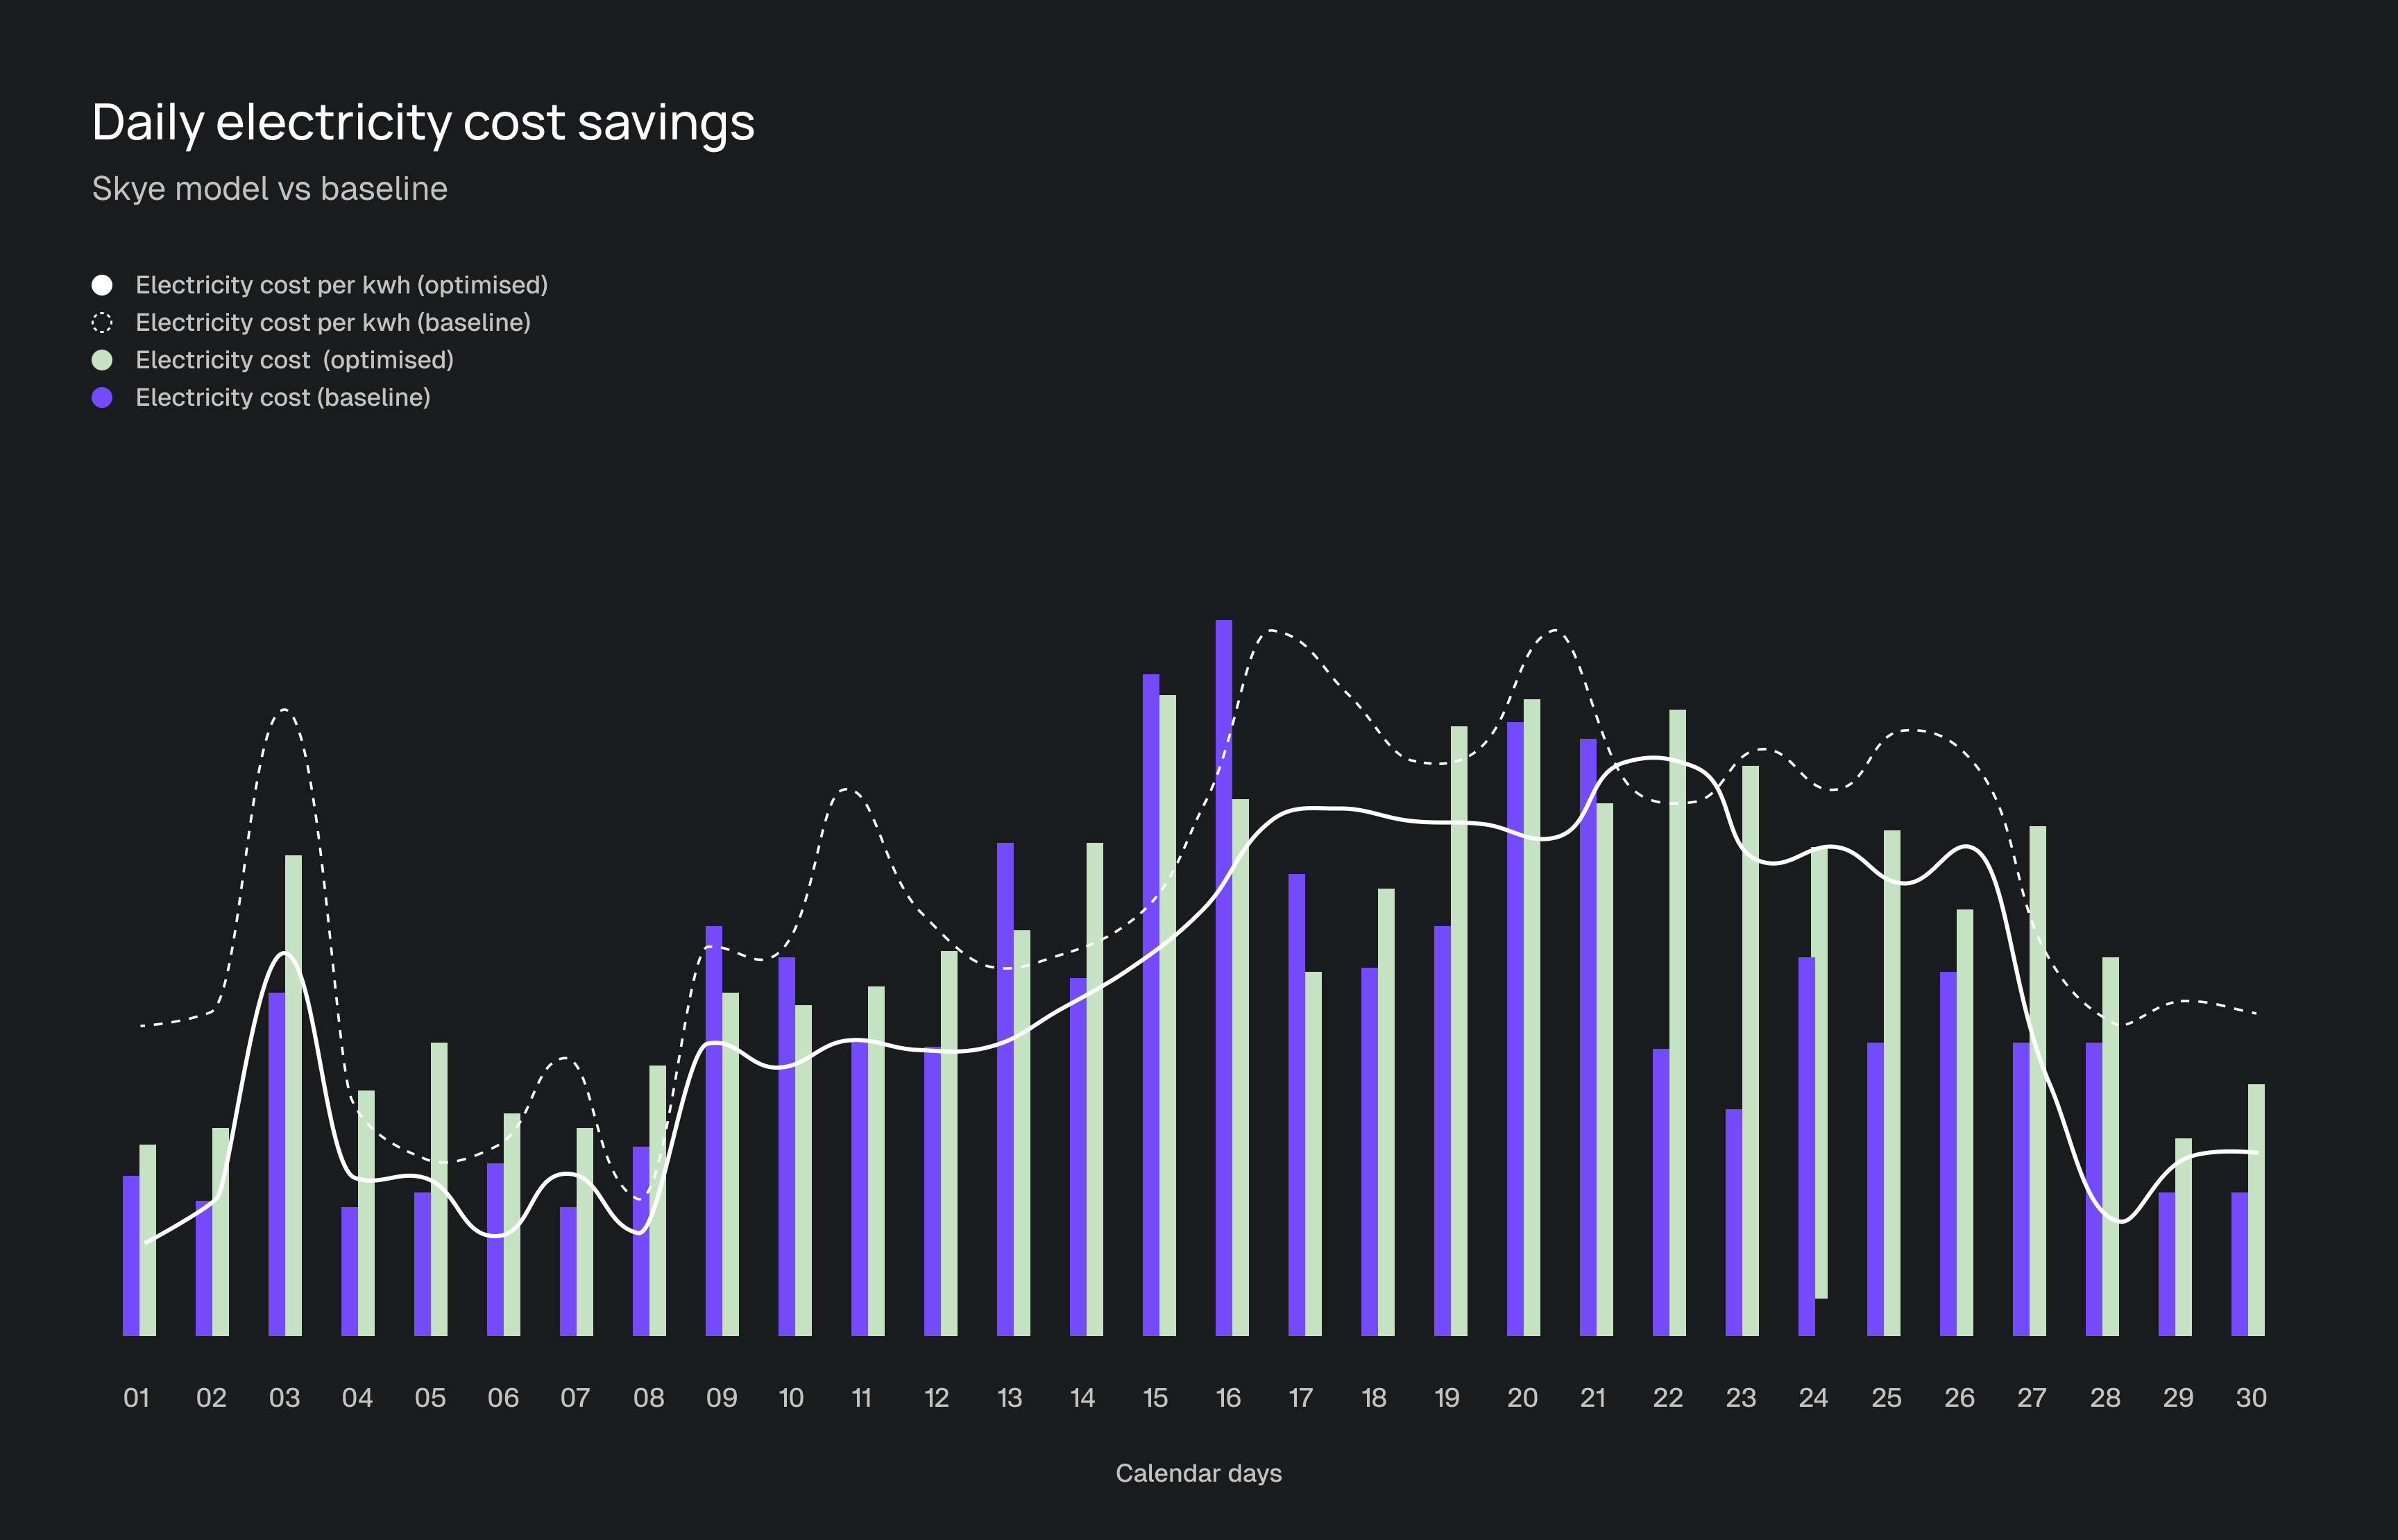The image size is (2398, 1540).
Task: Click day label 03 on the axis
Action: point(284,1397)
